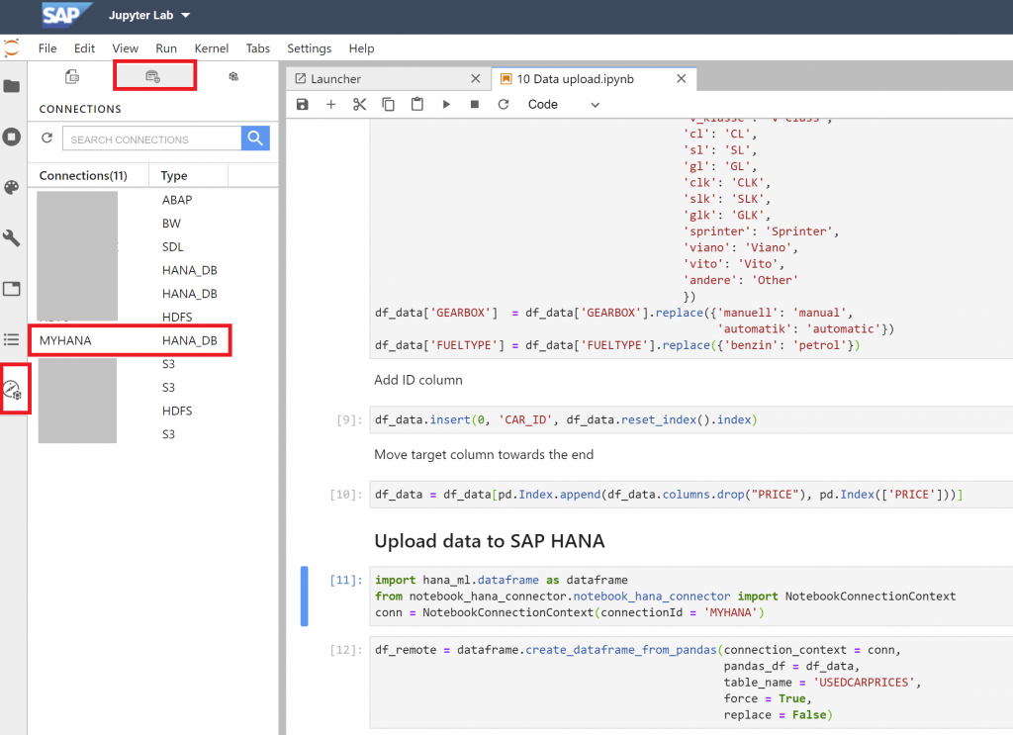Click the HANA_DB type in MYHANA row
1013x735 pixels.
189,340
